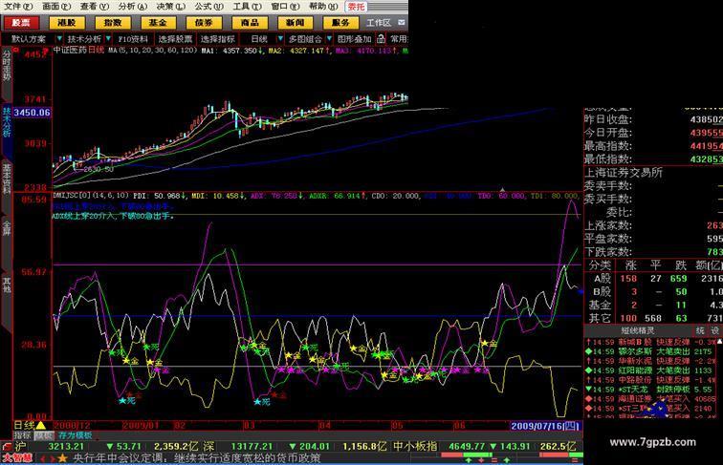Click the 选择指标 toolbar item
Image resolution: width=723 pixels, height=465 pixels.
tap(218, 39)
